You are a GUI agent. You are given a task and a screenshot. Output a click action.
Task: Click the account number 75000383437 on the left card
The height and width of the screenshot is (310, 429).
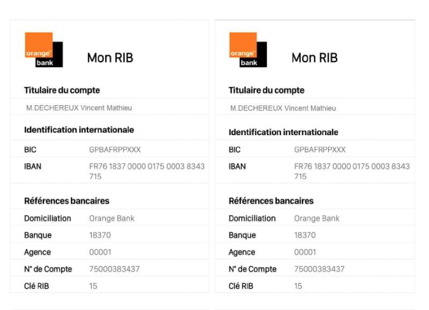114,269
